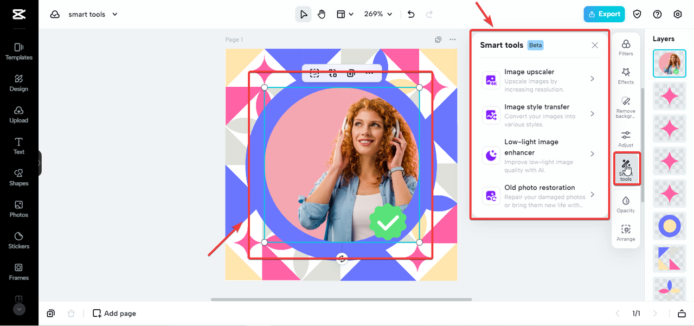Viewport: 694px width, 326px height.
Task: Open more options in floating image toolbar
Action: click(x=369, y=73)
